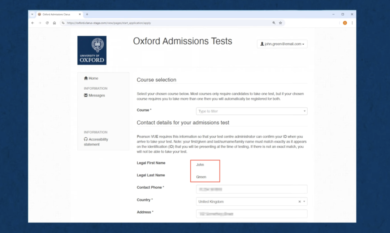Click the Course selection heading
Image resolution: width=390 pixels, height=233 pixels.
tap(156, 80)
